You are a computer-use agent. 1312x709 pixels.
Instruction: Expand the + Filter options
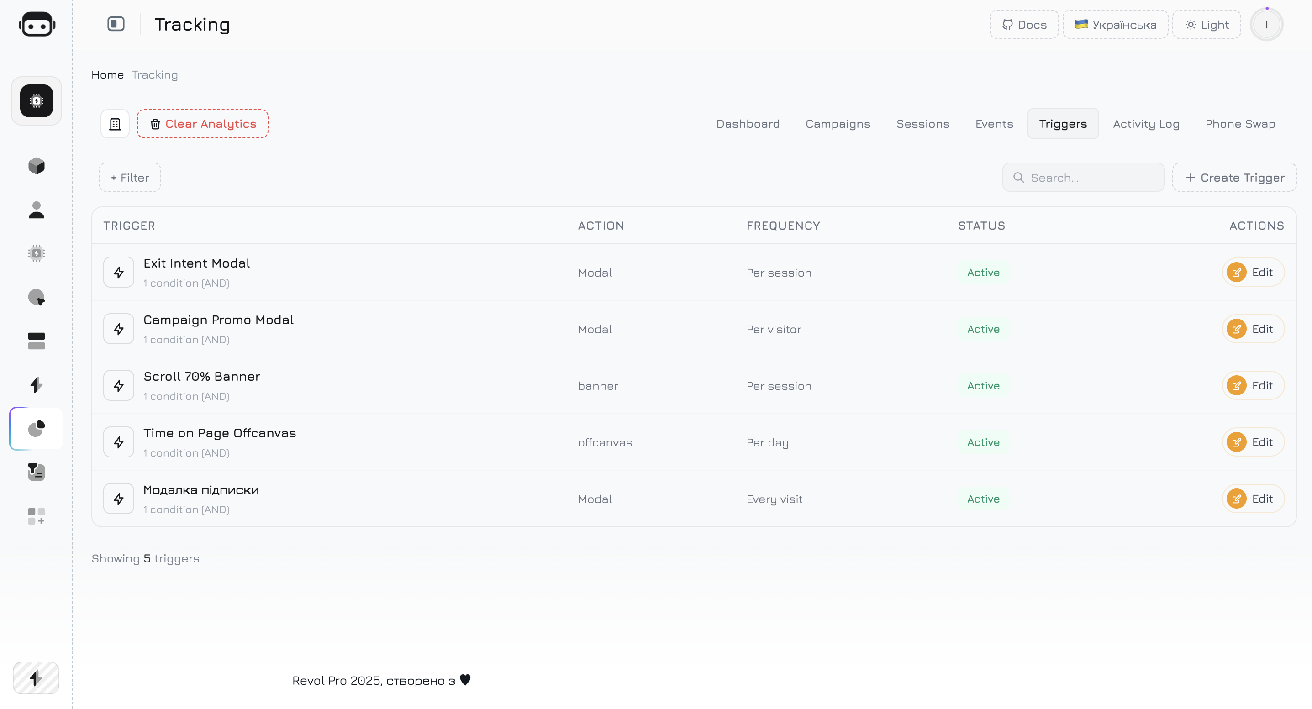pos(130,178)
